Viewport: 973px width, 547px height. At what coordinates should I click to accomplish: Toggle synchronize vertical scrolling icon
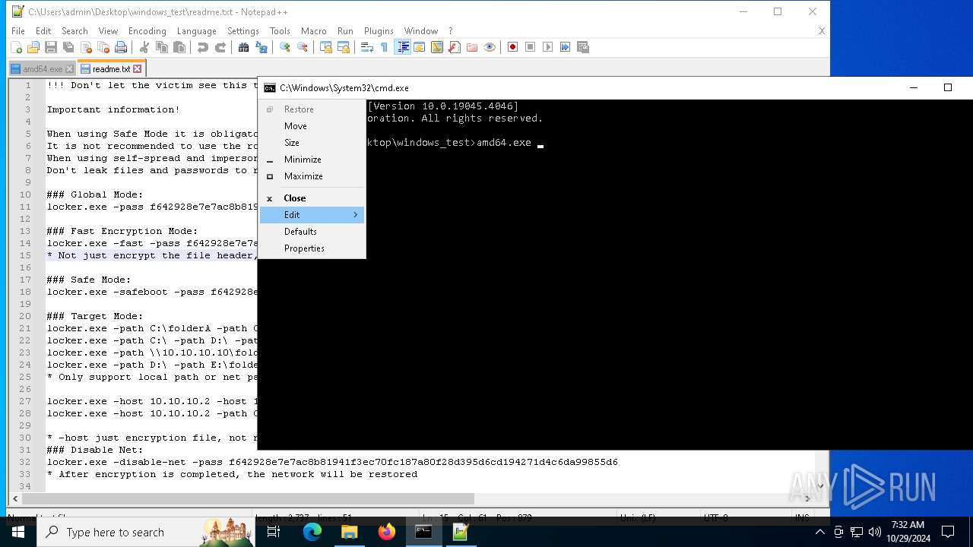point(325,47)
